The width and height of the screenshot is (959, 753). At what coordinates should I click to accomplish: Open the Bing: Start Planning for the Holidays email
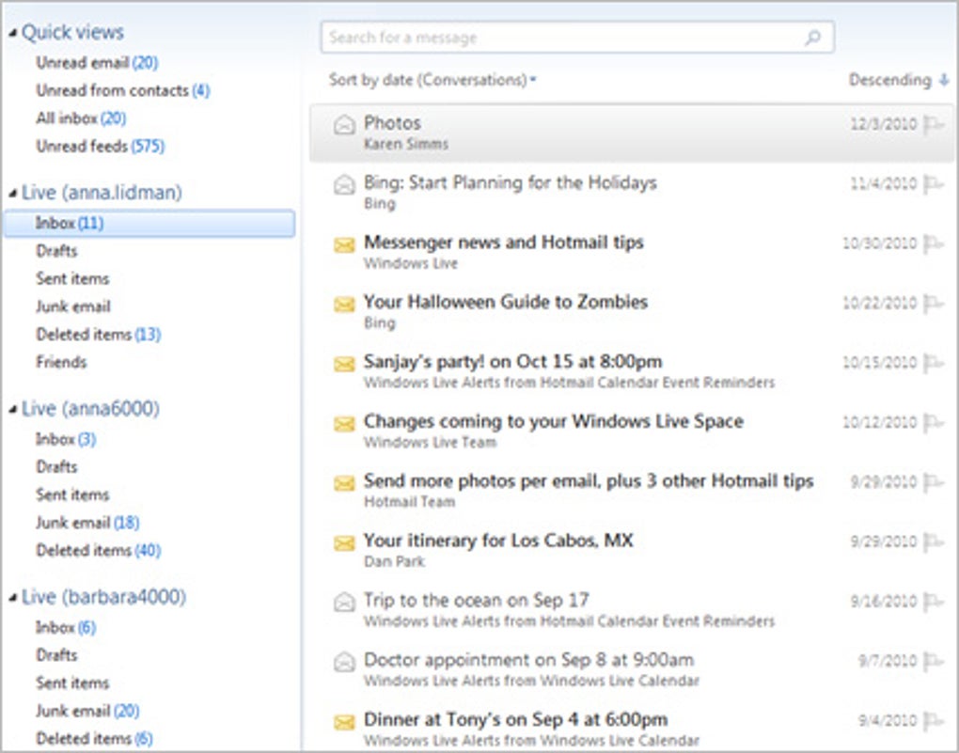pos(510,183)
